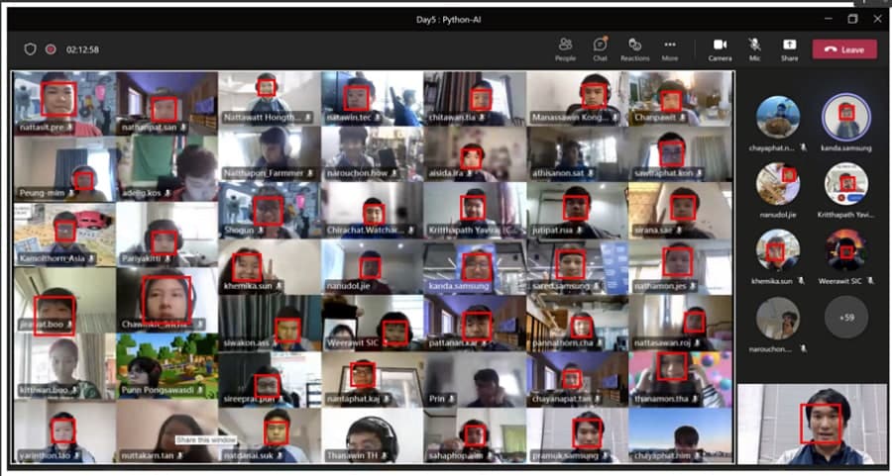Viewport: 892px width, 476px height.
Task: Select chayaphat participant avatar in sidebar
Action: [x=778, y=118]
